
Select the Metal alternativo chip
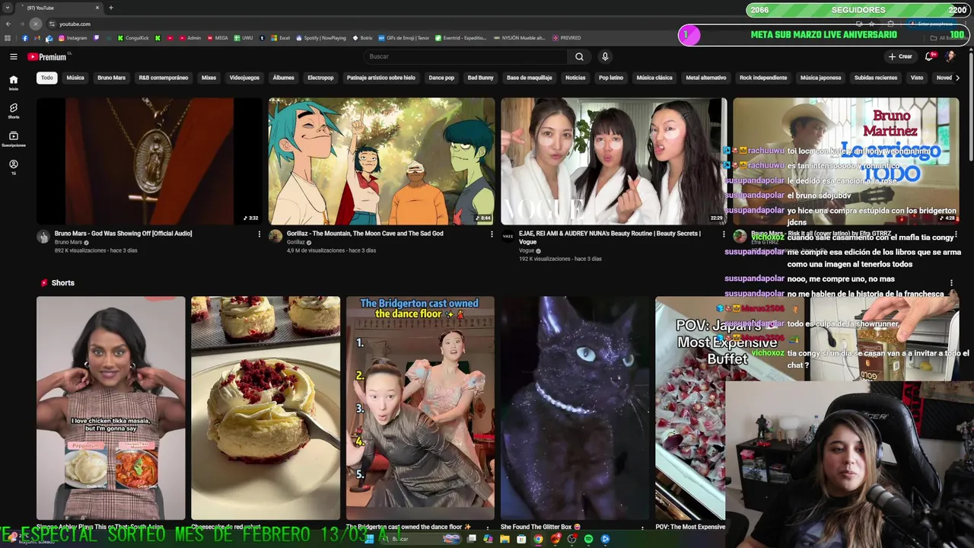706,78
